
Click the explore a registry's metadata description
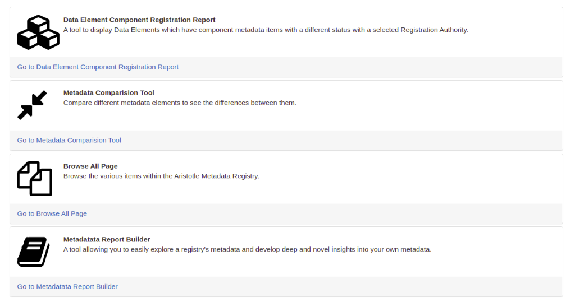point(248,249)
